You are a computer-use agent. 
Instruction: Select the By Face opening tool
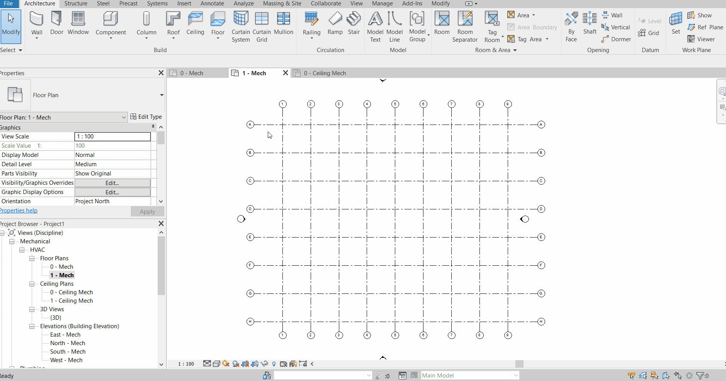[571, 27]
